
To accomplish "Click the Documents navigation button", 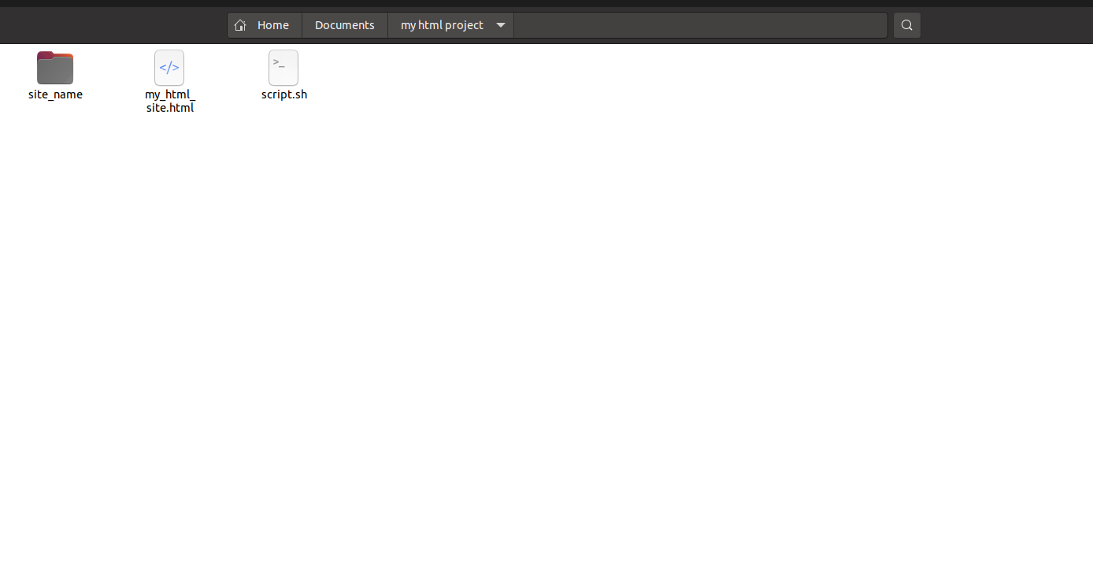I will tap(344, 24).
